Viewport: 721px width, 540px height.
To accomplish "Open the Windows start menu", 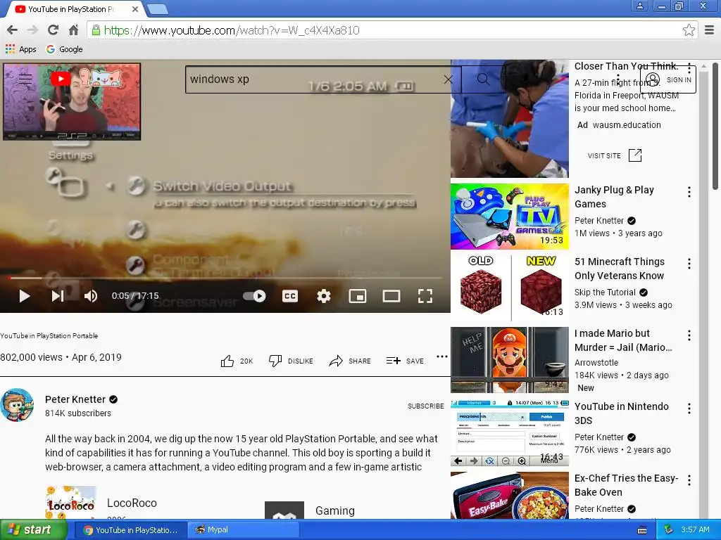I will [33, 530].
